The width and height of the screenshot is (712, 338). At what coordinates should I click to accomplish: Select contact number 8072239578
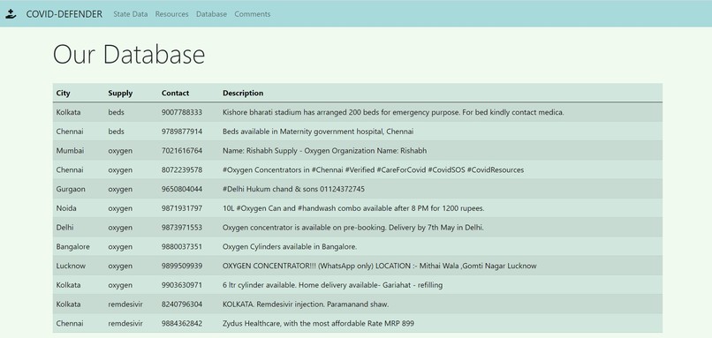coord(182,169)
